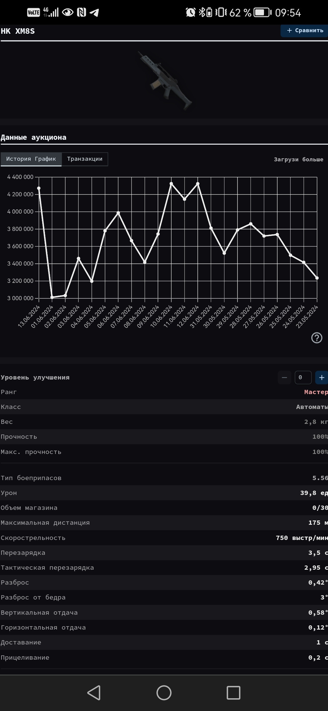328x711 pixels.
Task: Select the chart data point for 01.06.2024
Action: [x=52, y=297]
